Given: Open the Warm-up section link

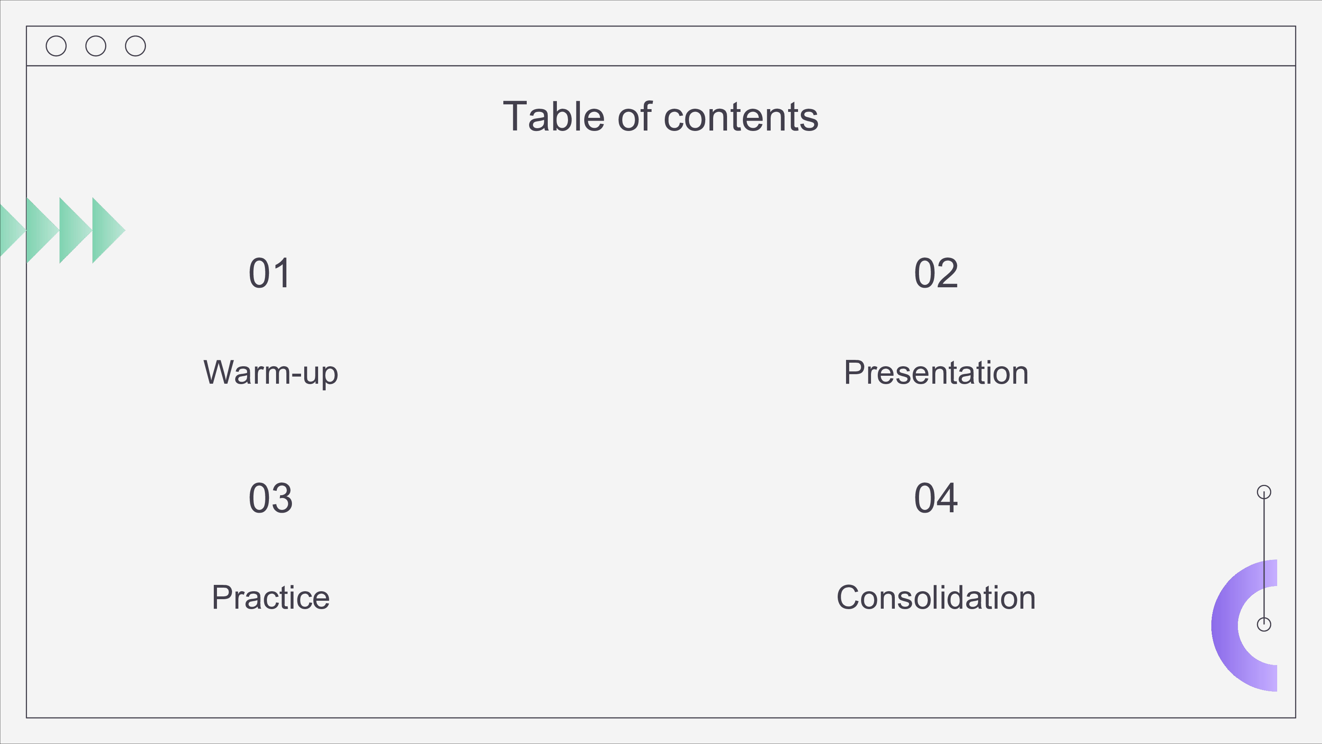Looking at the screenshot, I should pyautogui.click(x=271, y=373).
